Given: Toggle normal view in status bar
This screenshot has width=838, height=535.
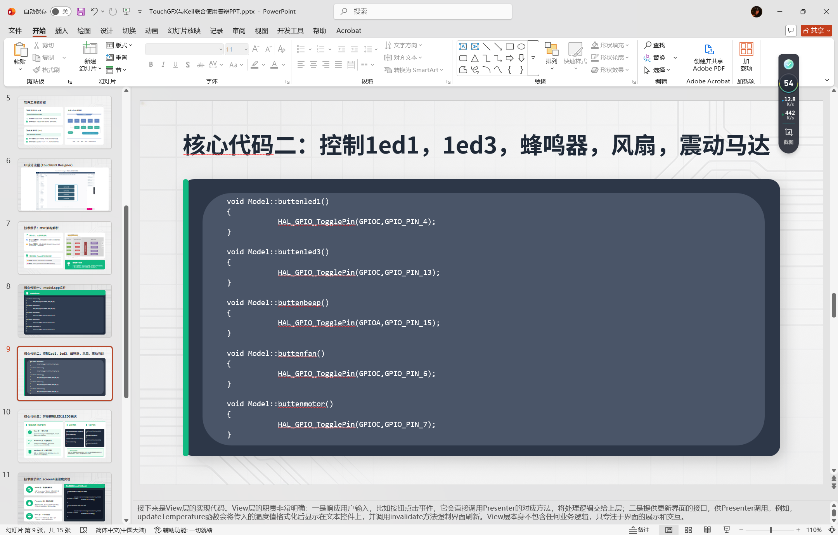Looking at the screenshot, I should coord(669,530).
